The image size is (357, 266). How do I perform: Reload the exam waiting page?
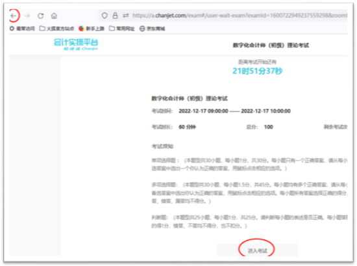coord(41,16)
